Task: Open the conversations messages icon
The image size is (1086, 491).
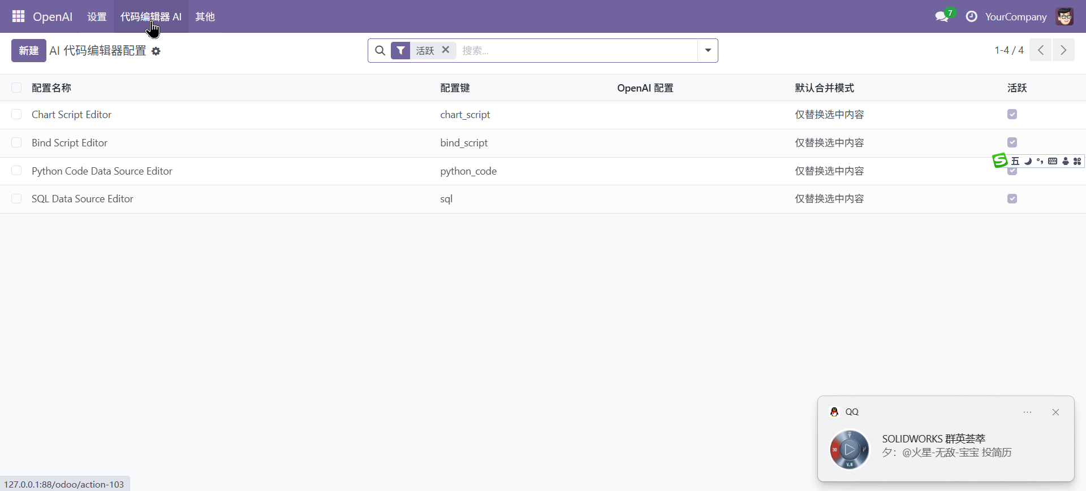Action: (942, 17)
